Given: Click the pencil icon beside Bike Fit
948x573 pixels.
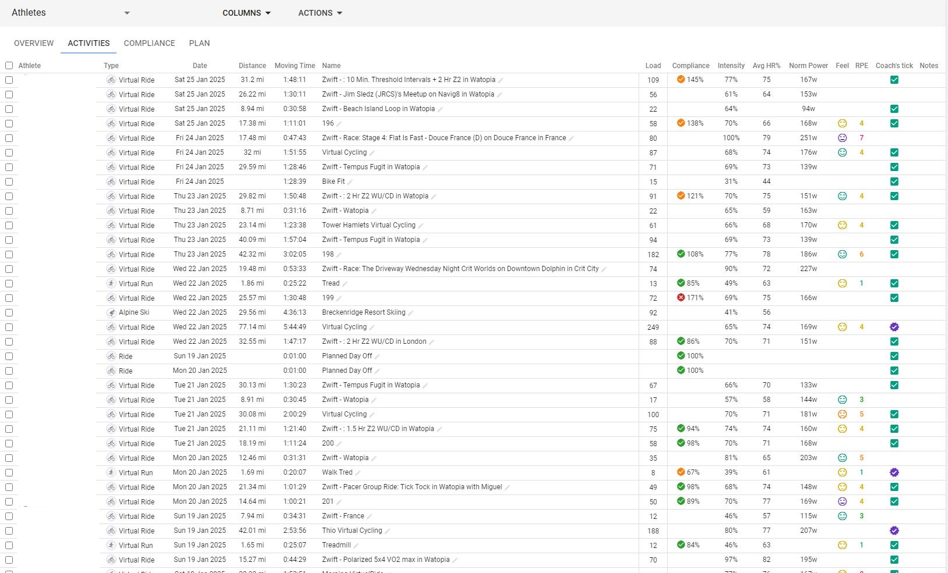Looking at the screenshot, I should tap(350, 181).
